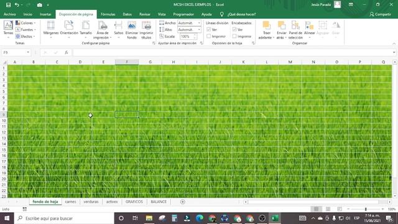Undo the last action
Image resolution: width=398 pixels, height=224 pixels.
[x=17, y=5]
